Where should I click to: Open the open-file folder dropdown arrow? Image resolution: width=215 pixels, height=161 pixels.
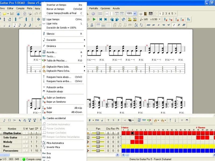[x=8, y=14]
